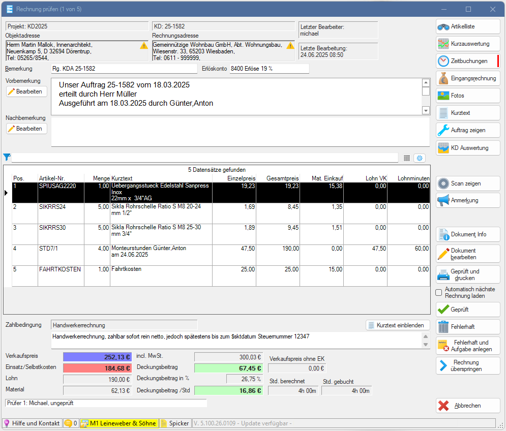This screenshot has height=431, width=506.
Task: Click Kurztext einblenden button
Action: 398,325
